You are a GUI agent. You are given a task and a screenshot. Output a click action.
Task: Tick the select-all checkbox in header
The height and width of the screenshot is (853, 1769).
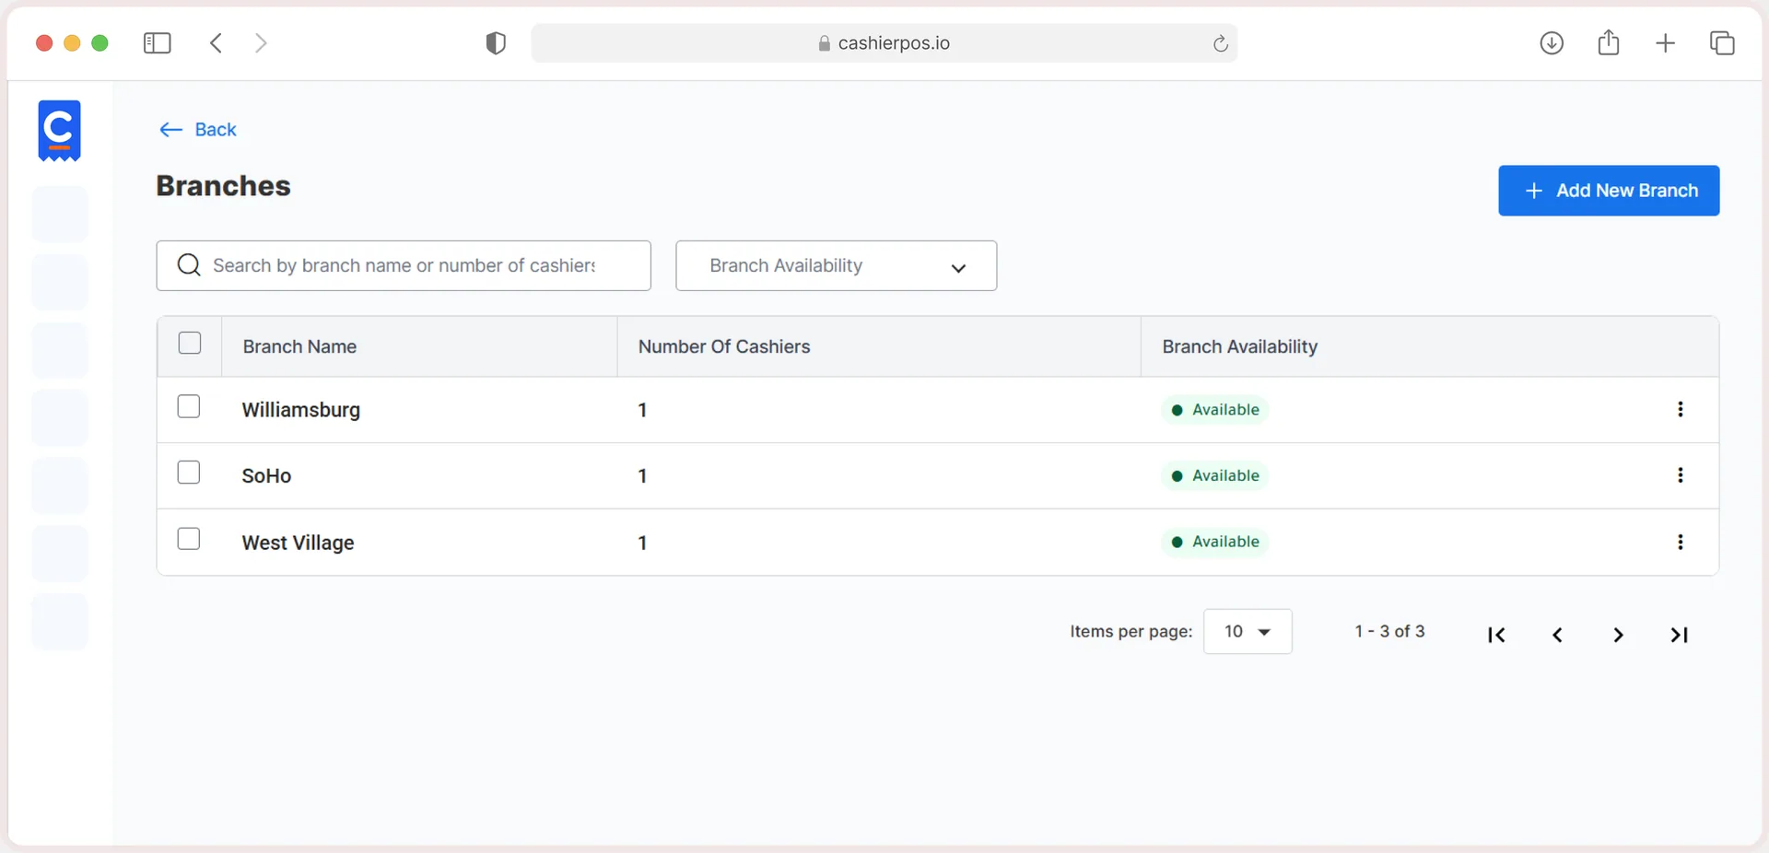190,343
